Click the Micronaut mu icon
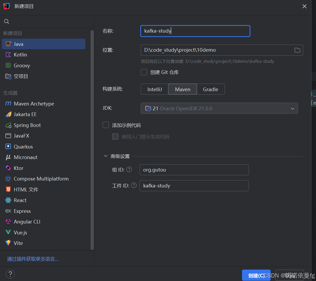Viewport: 316px width, 281px height. [8, 157]
